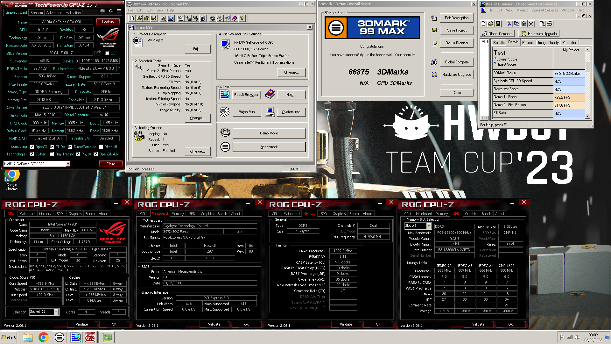Click Hardware Upgrade toolbar button in Result Browser
Screen dimensions: 611x344
pyautogui.click(x=539, y=33)
